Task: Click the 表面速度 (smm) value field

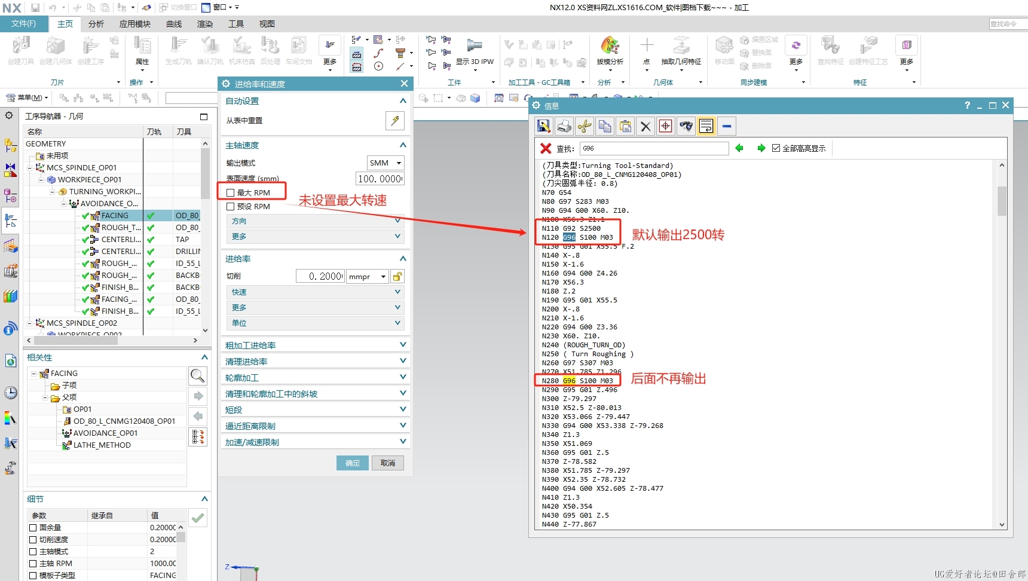Action: 380,178
